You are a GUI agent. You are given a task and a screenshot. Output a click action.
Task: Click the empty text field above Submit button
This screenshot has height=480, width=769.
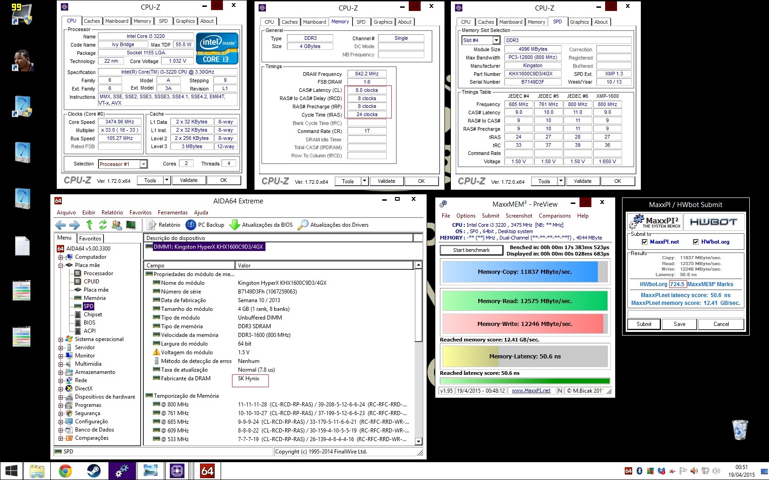click(x=685, y=314)
